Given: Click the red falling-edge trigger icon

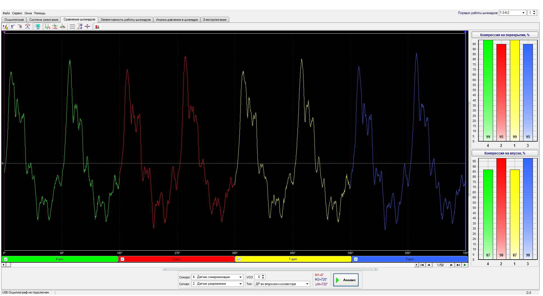Looking at the screenshot, I should pyautogui.click(x=20, y=27).
